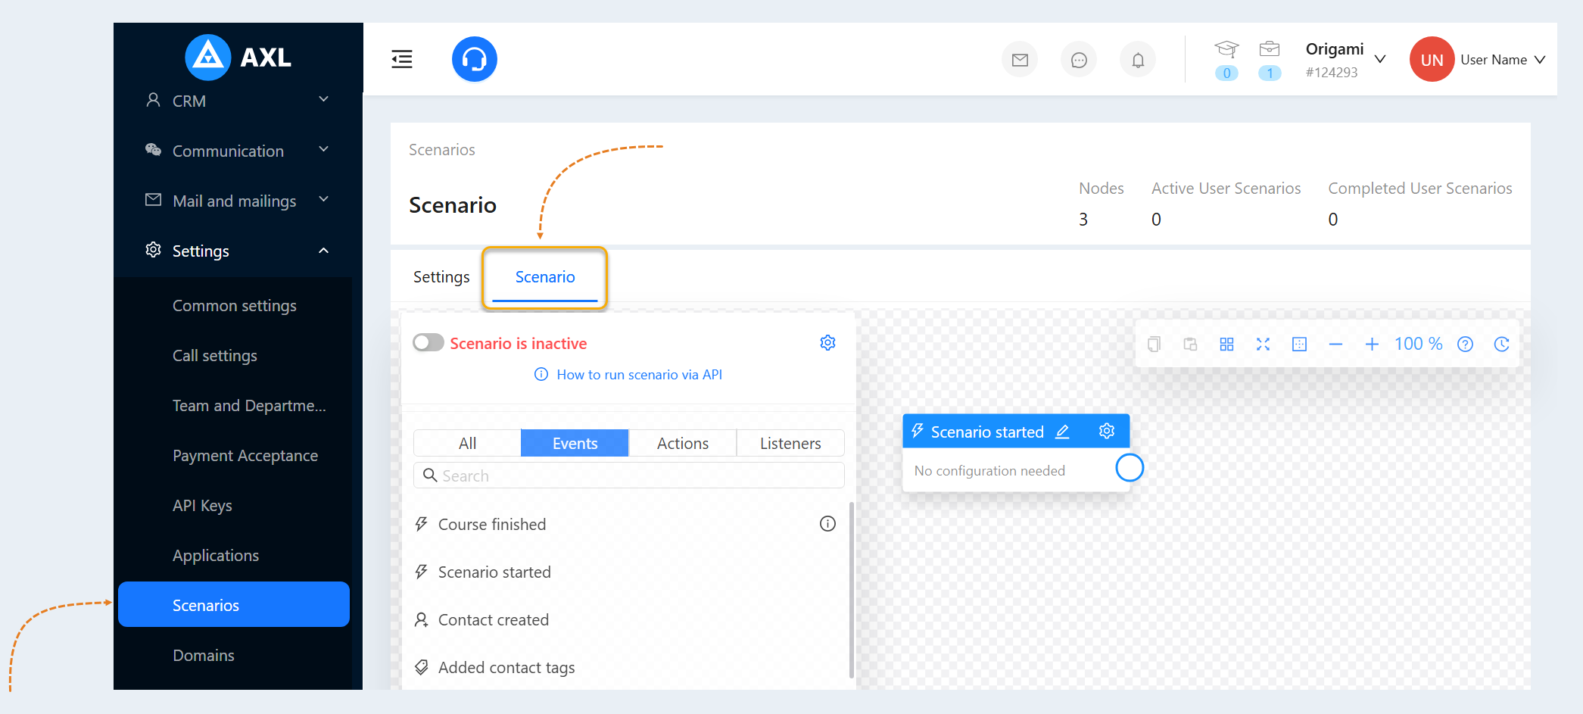Zoom out with the minus icon
The image size is (1583, 714).
point(1335,345)
